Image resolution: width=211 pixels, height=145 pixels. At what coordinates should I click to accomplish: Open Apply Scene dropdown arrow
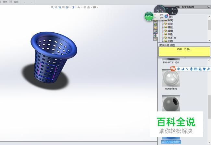pos(92,7)
